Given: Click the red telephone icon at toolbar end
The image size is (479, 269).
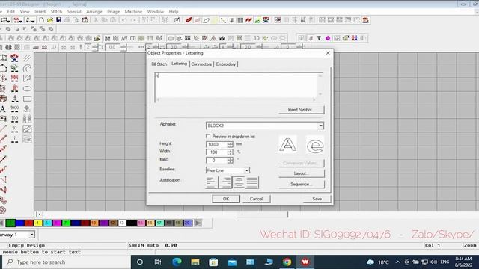Looking at the screenshot, I should (365, 20).
